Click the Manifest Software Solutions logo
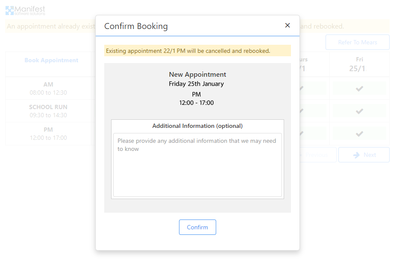The height and width of the screenshot is (260, 411). [25, 10]
